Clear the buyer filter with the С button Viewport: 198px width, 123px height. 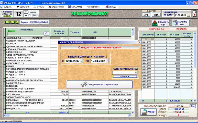coord(46,34)
